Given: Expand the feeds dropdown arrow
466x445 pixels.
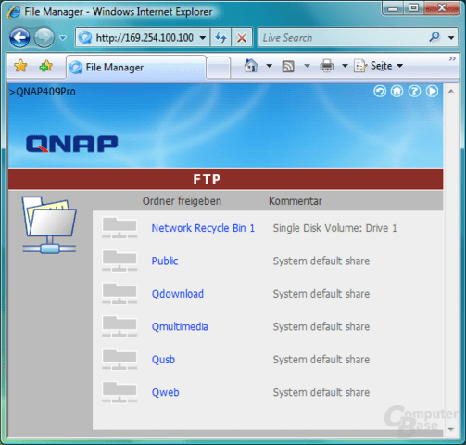Looking at the screenshot, I should pyautogui.click(x=307, y=66).
